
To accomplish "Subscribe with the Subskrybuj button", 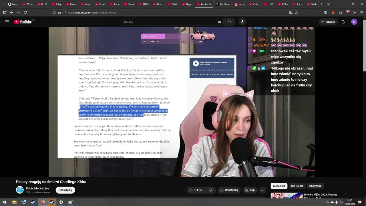I will [x=65, y=190].
